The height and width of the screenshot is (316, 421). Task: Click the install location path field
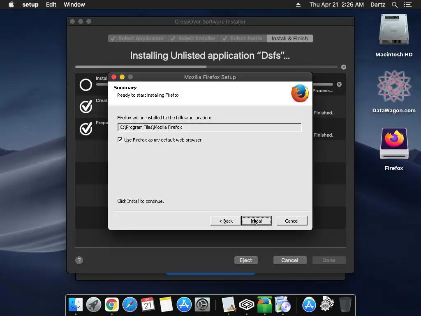pos(209,128)
